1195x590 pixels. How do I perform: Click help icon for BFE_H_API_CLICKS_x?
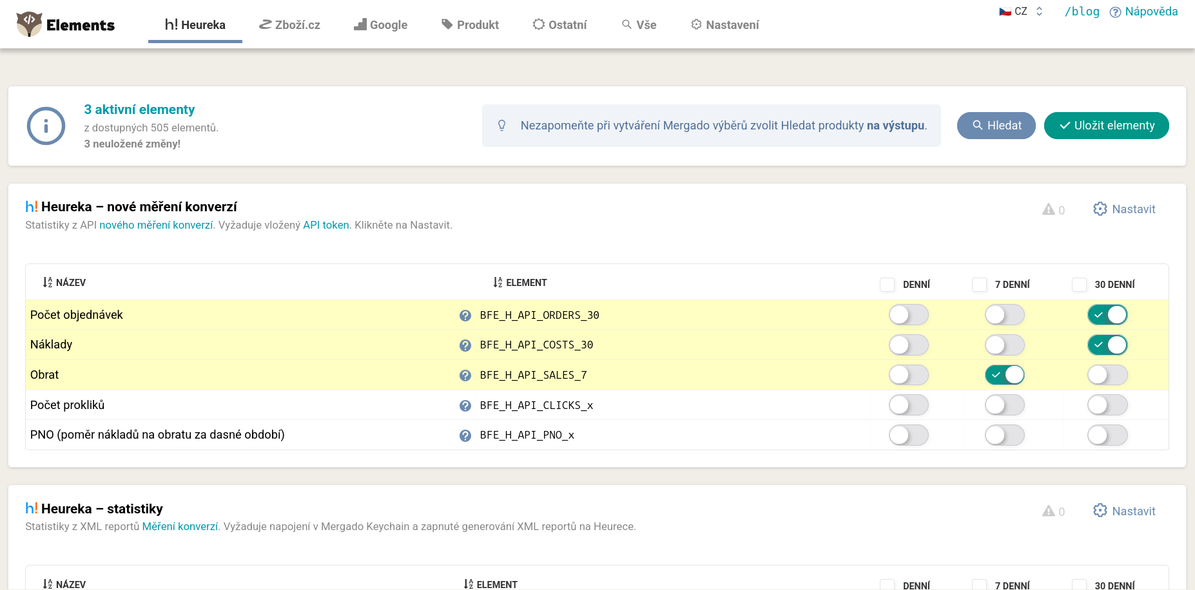pyautogui.click(x=465, y=406)
